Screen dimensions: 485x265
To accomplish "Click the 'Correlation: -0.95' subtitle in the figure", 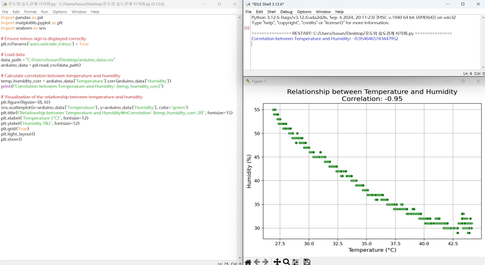I will (372, 99).
